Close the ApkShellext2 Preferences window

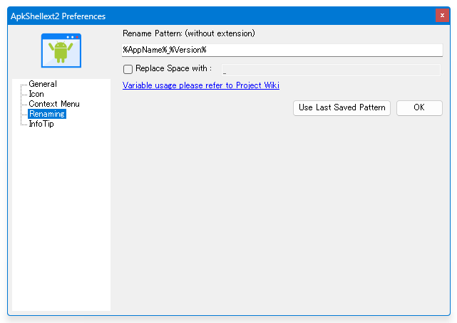(442, 16)
